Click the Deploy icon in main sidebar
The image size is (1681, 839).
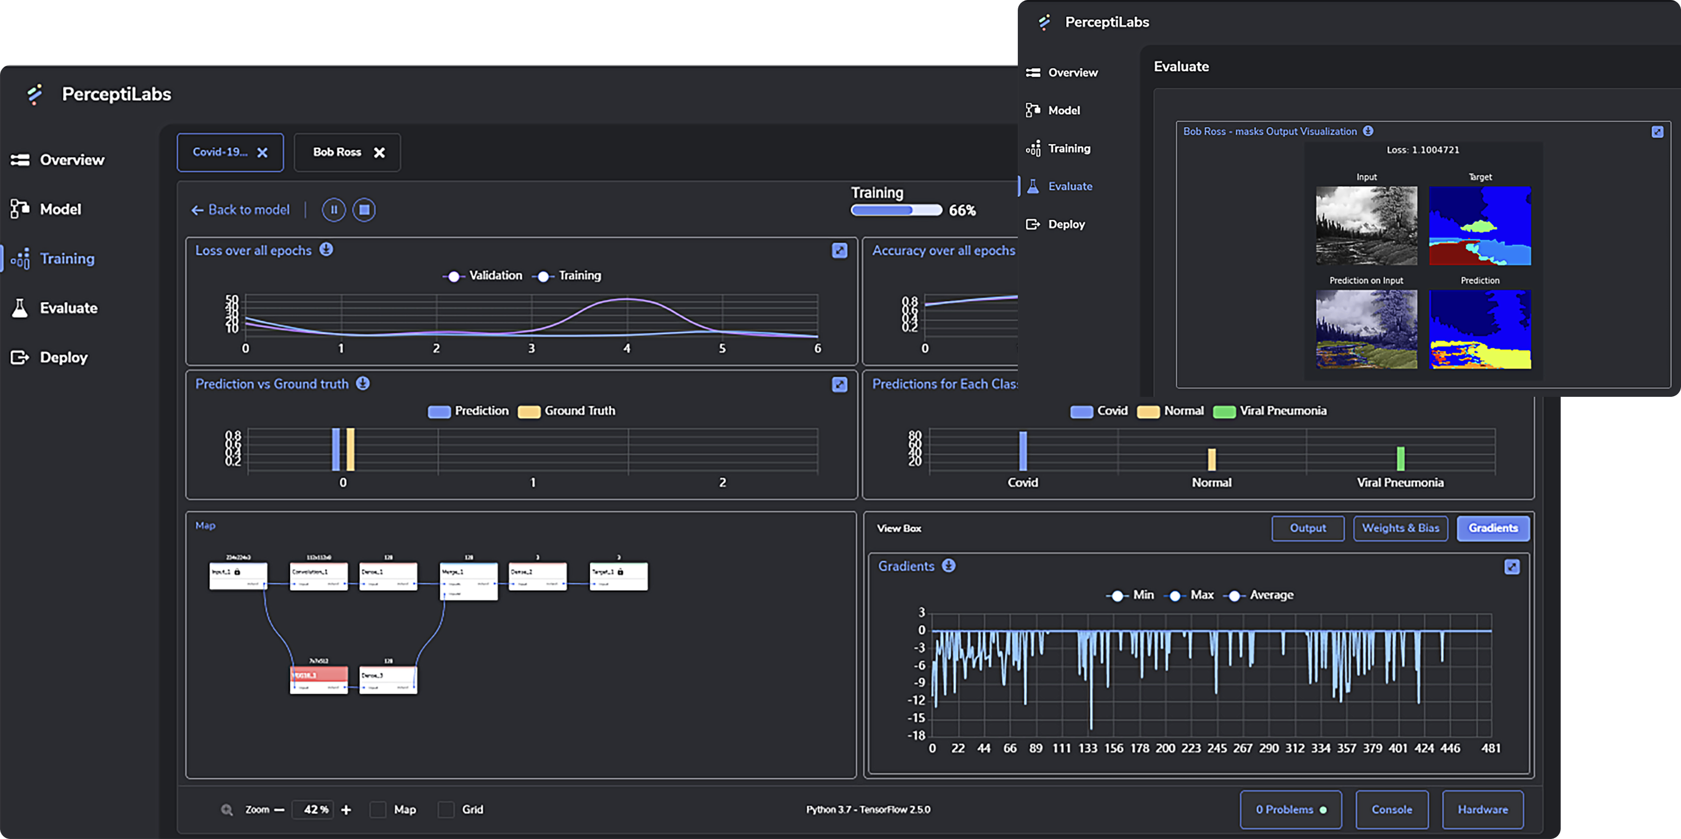click(x=20, y=358)
